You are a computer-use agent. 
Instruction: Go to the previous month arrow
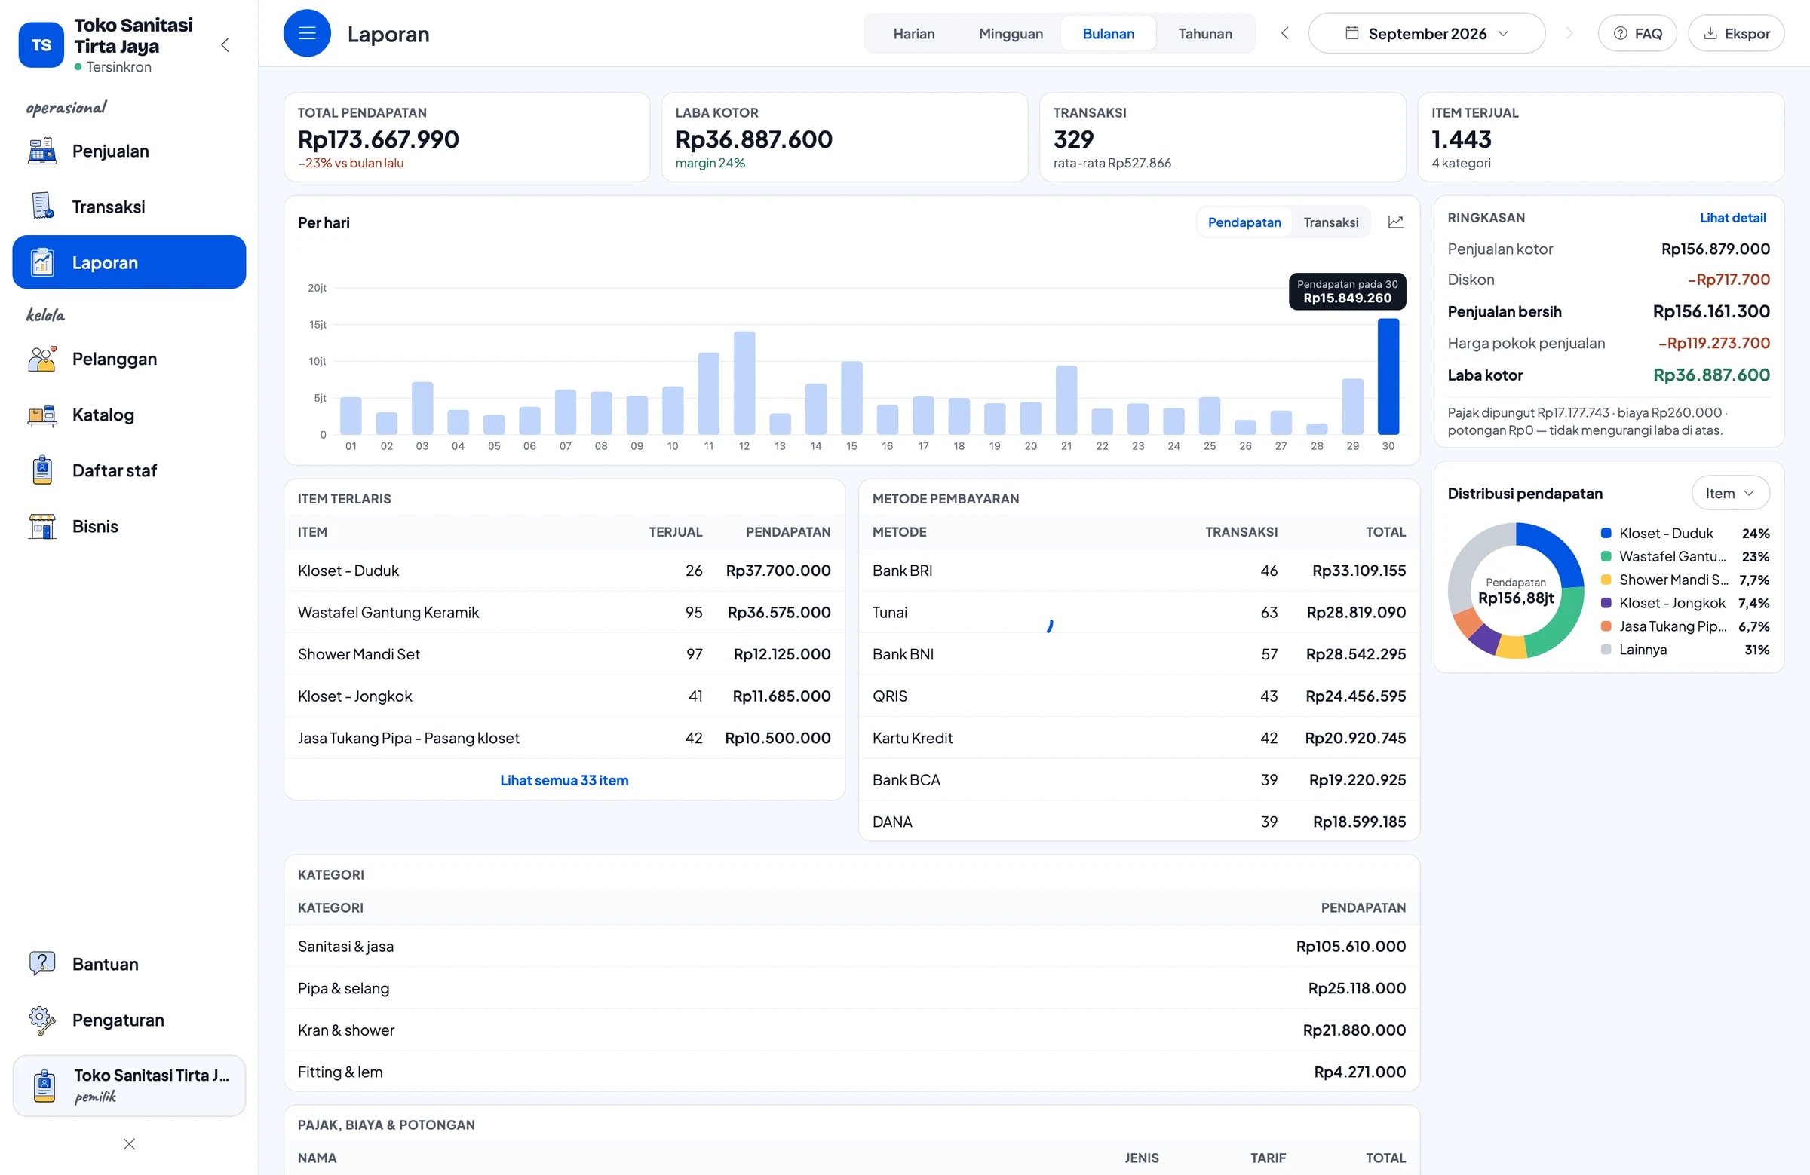point(1284,33)
